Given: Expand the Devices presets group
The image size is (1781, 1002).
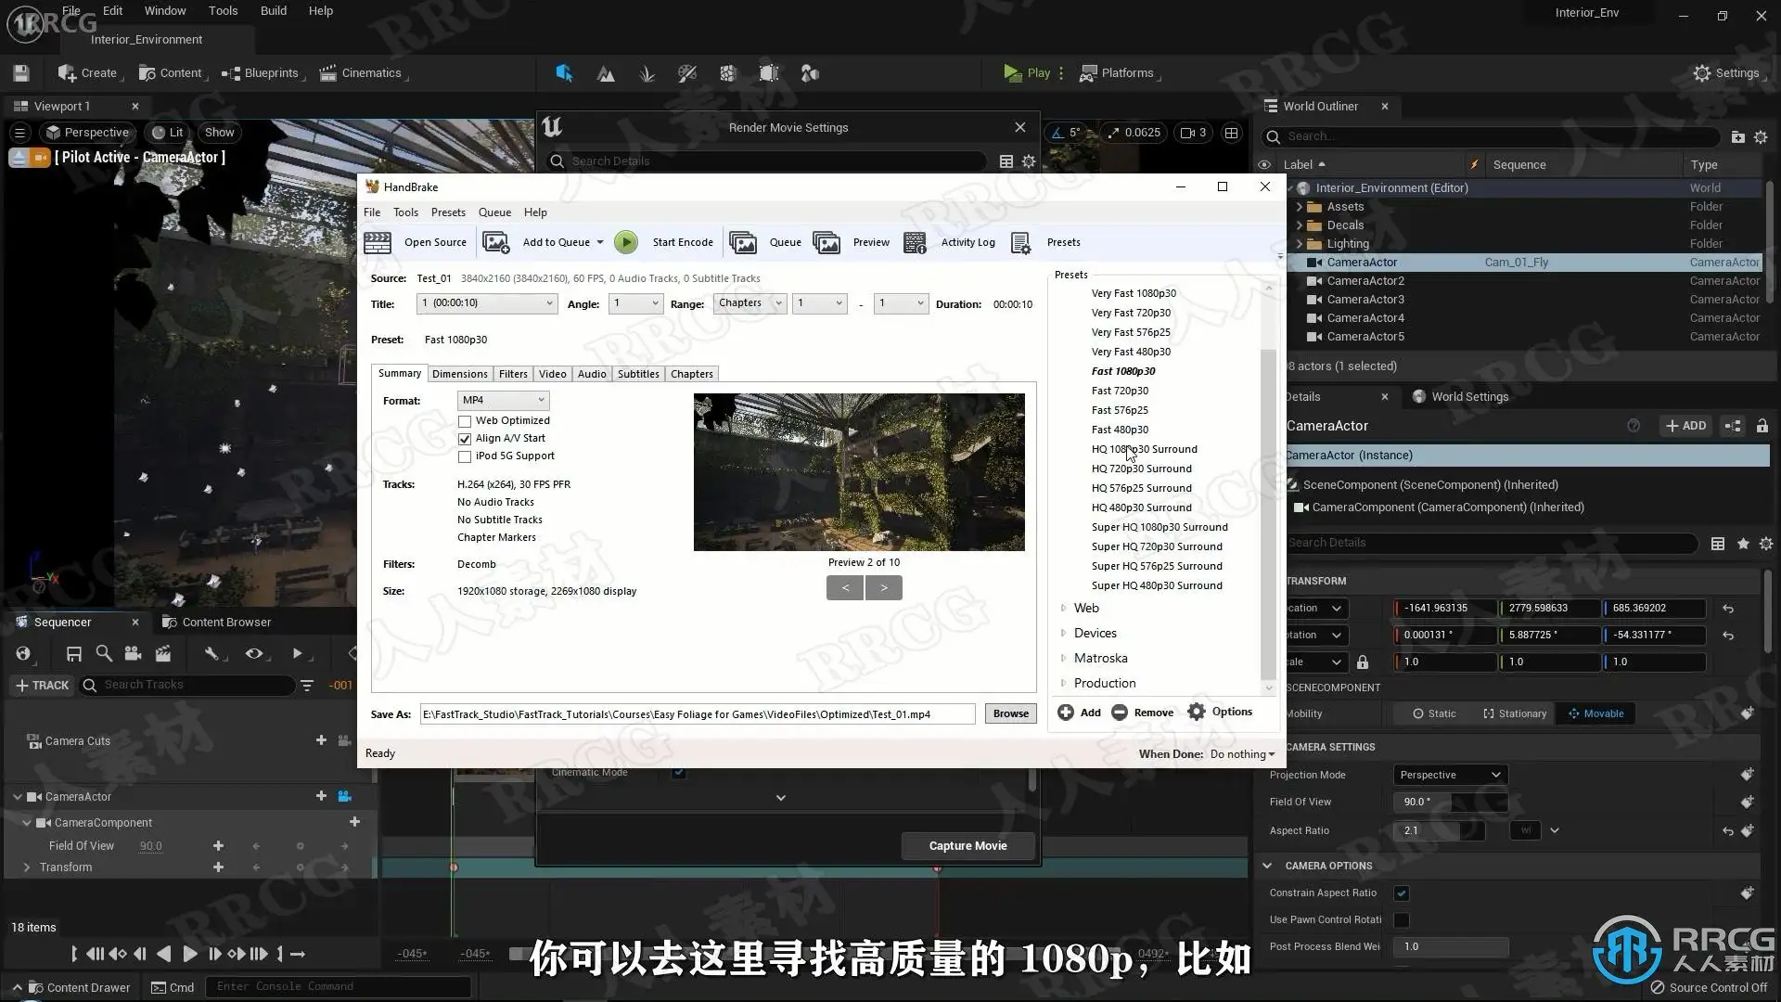Looking at the screenshot, I should pyautogui.click(x=1063, y=634).
